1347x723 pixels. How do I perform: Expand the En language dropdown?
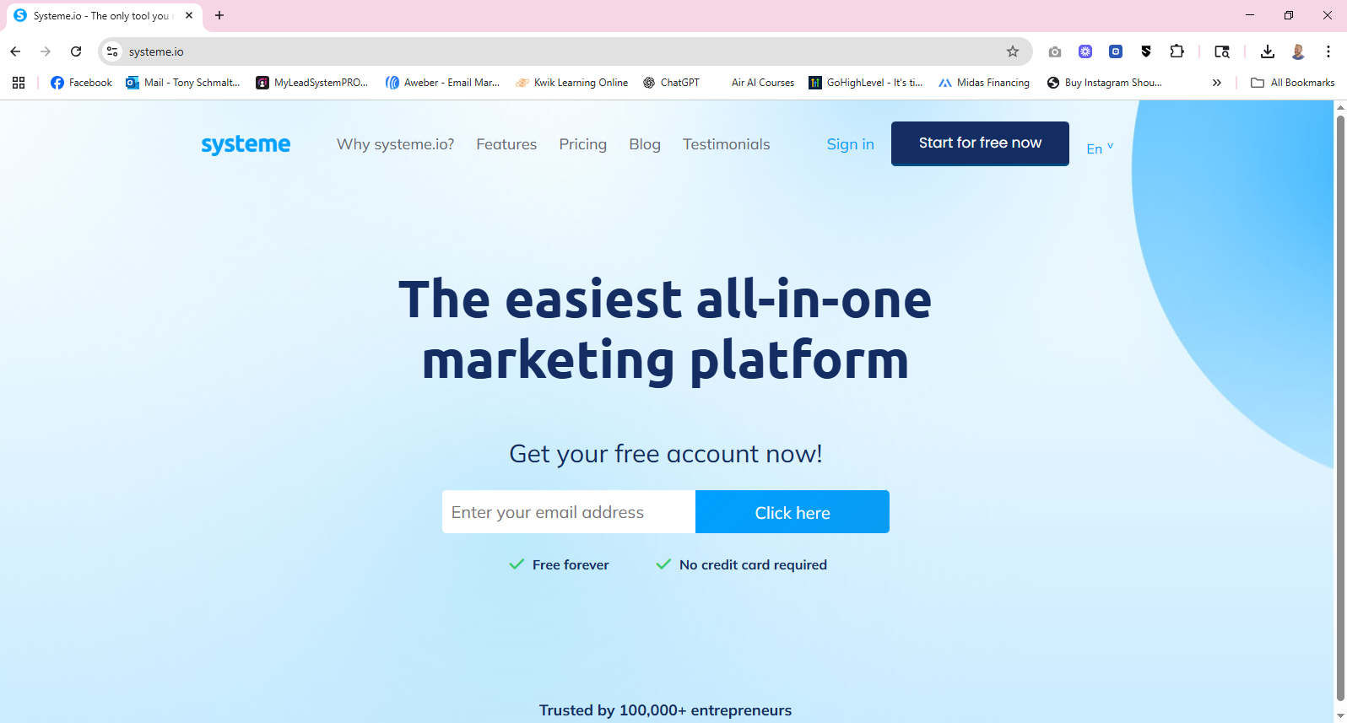click(1100, 148)
